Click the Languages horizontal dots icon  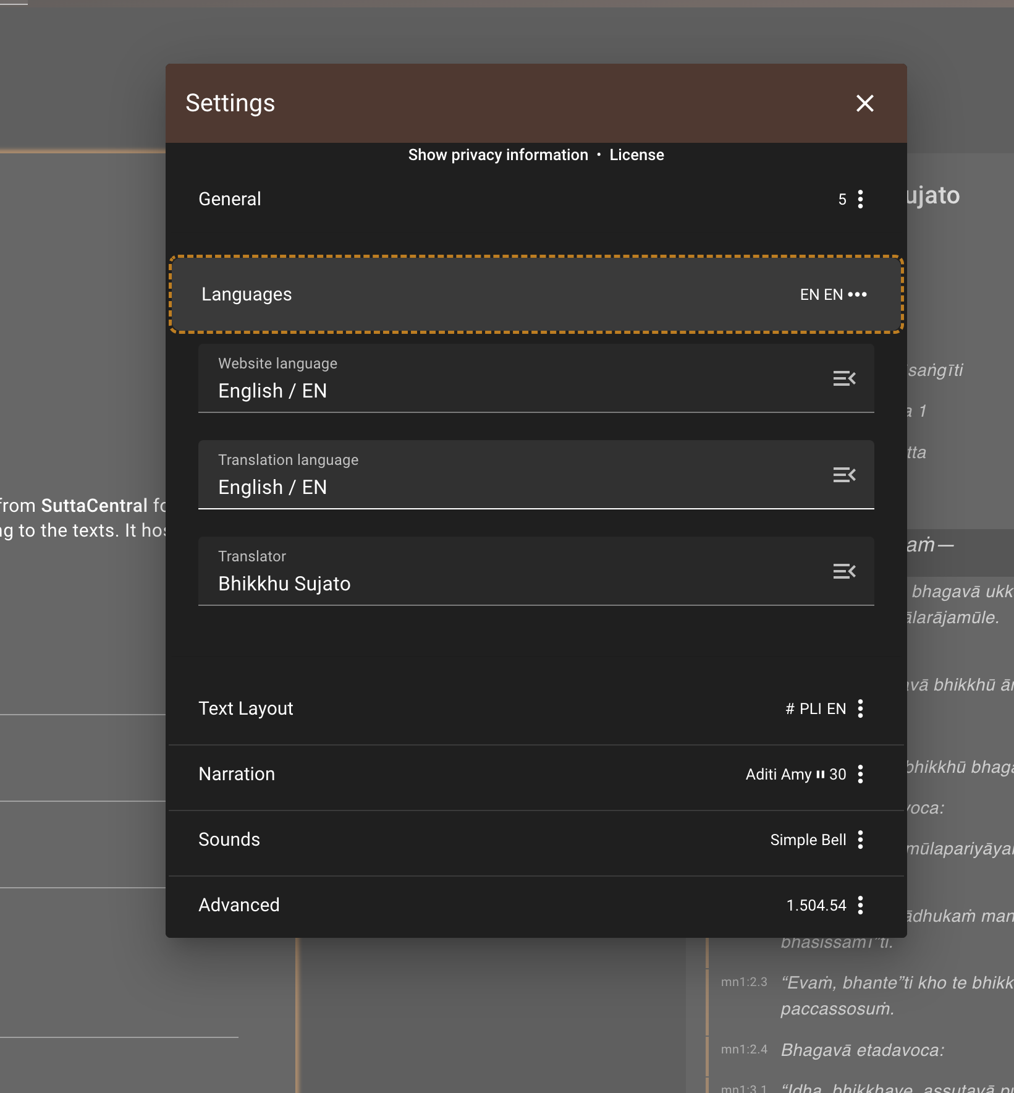click(857, 294)
